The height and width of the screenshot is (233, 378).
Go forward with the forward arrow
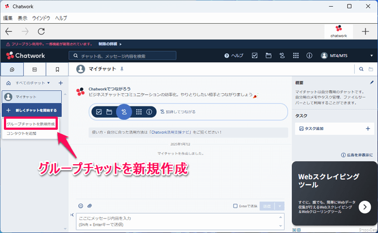(x=25, y=31)
